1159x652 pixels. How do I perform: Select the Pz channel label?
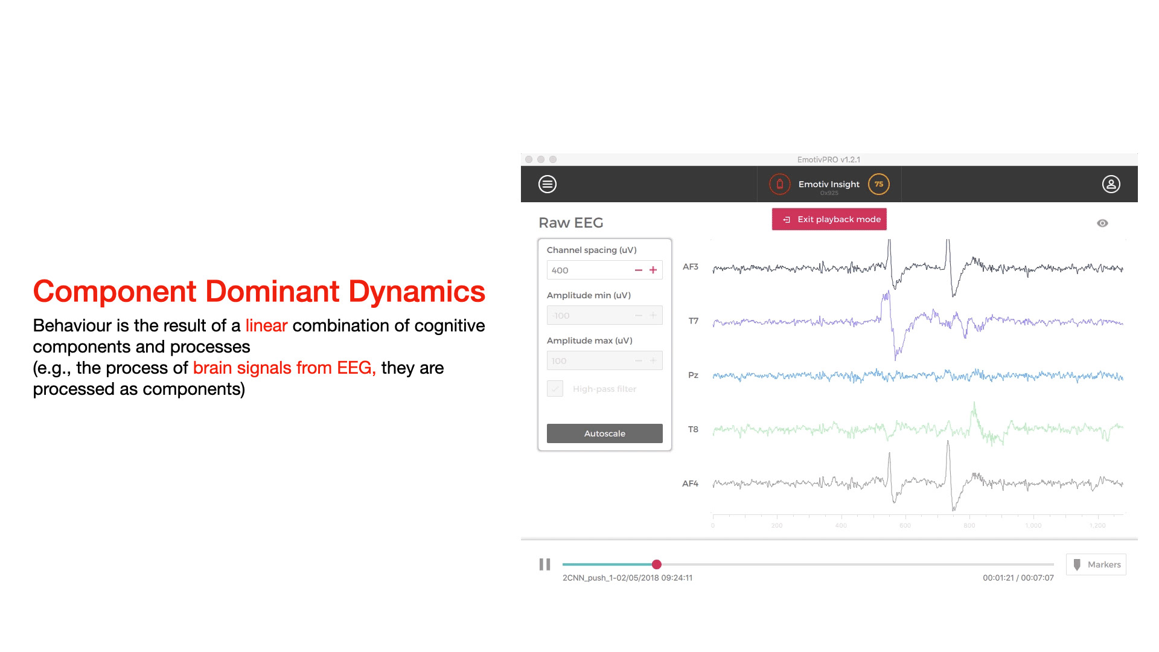[693, 375]
